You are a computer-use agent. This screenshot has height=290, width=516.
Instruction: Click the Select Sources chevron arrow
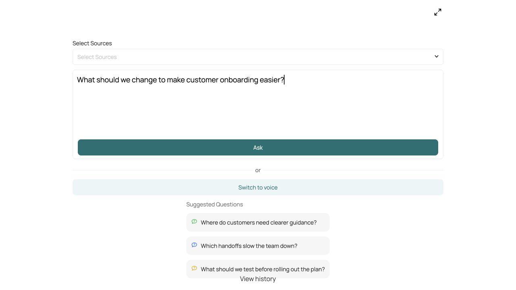[x=436, y=56]
